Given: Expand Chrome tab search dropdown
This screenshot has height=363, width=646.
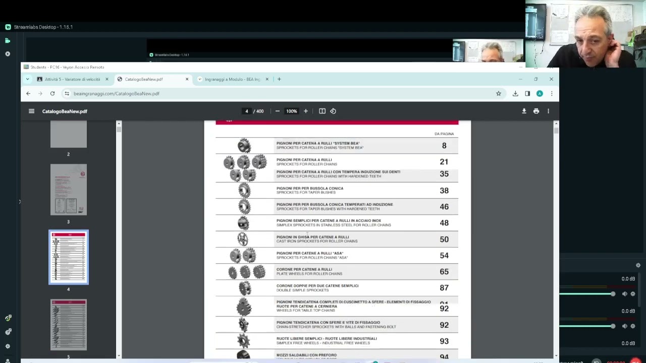Looking at the screenshot, I should coord(27,79).
